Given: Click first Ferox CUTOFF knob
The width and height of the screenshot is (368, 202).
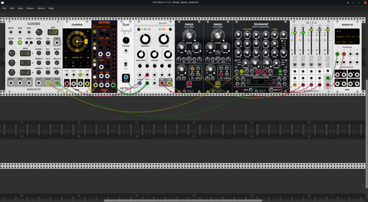Looking at the screenshot, I should tap(189, 36).
